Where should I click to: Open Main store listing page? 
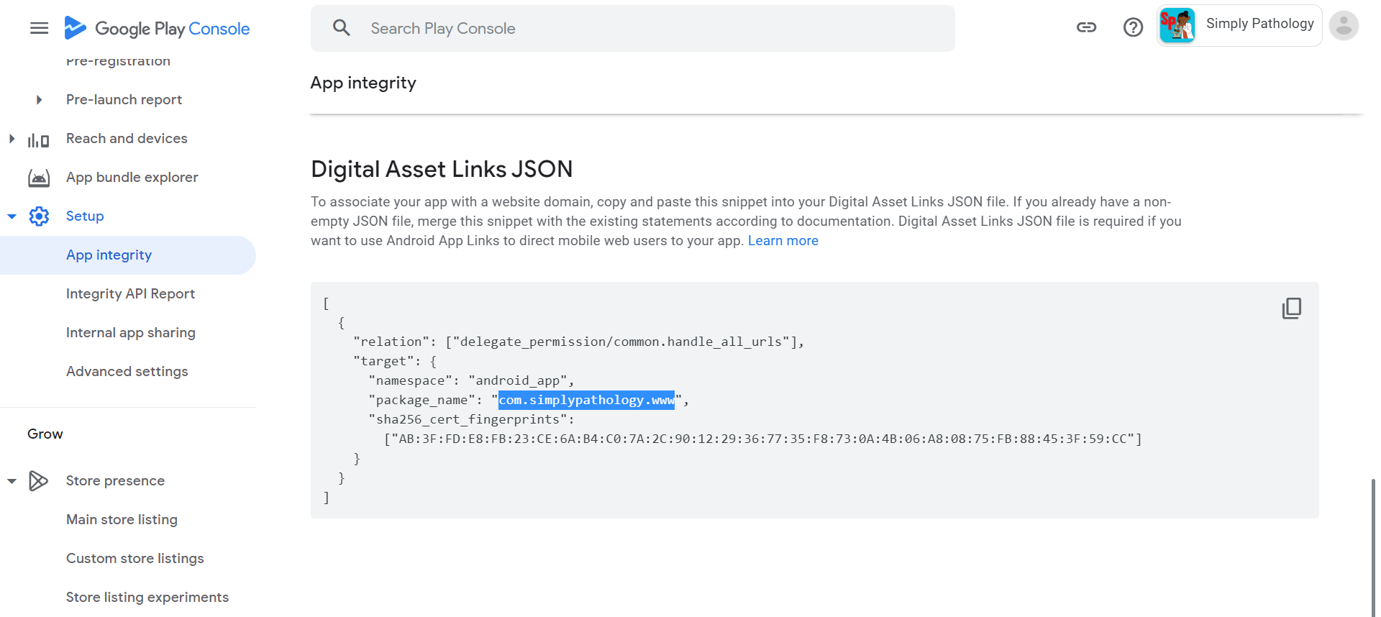(122, 519)
